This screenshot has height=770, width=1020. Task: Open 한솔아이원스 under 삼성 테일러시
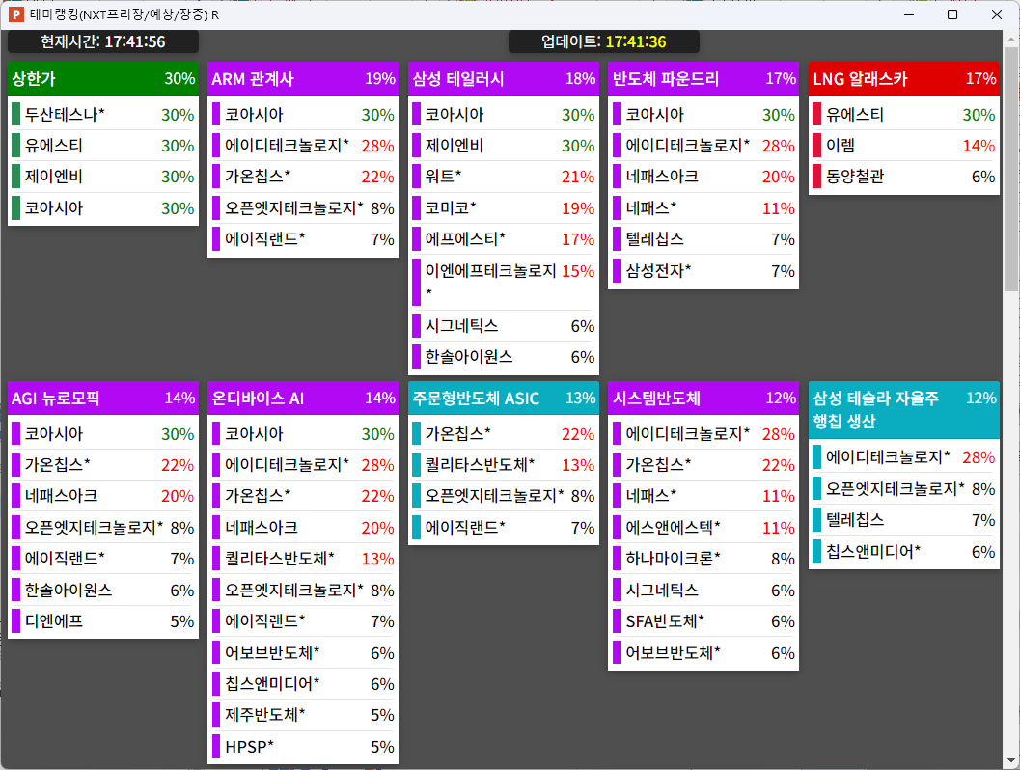tap(504, 357)
